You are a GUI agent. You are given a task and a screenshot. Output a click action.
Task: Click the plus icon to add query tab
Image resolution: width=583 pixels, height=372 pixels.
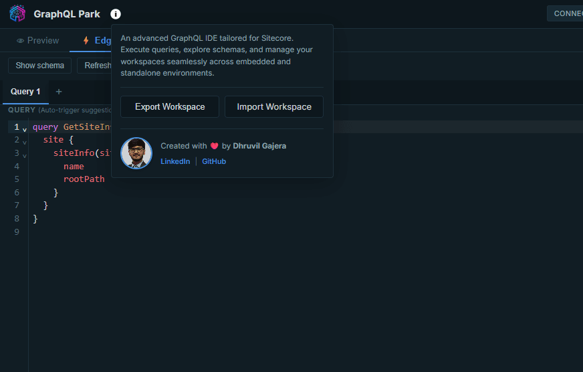pyautogui.click(x=59, y=92)
